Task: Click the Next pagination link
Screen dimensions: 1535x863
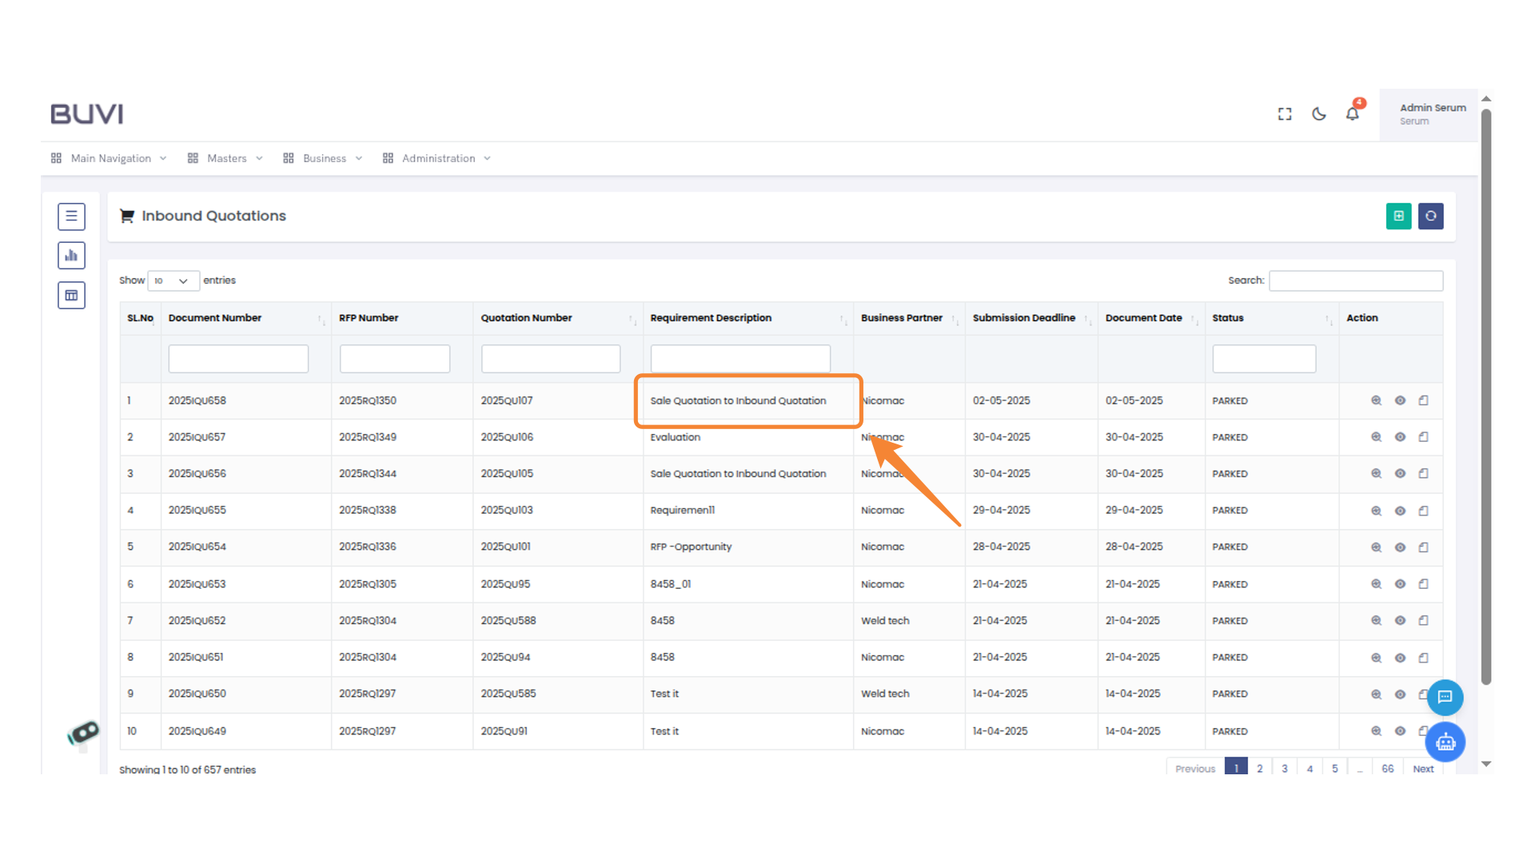Action: pyautogui.click(x=1422, y=768)
